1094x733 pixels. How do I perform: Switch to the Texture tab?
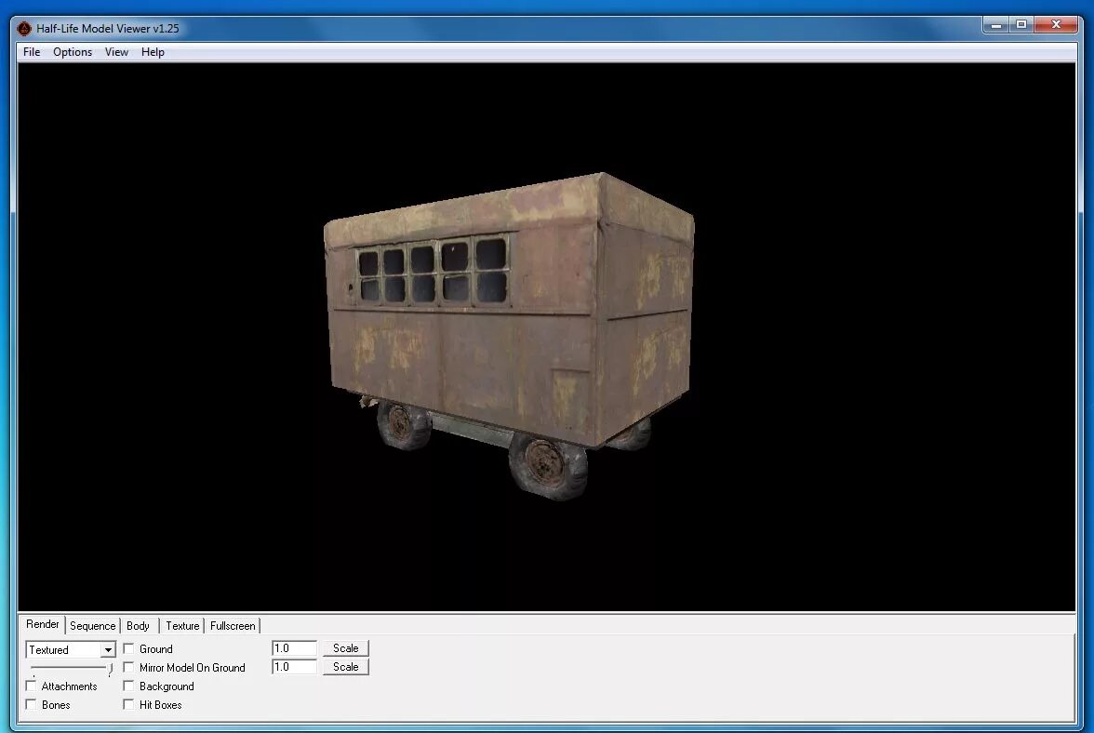[182, 626]
